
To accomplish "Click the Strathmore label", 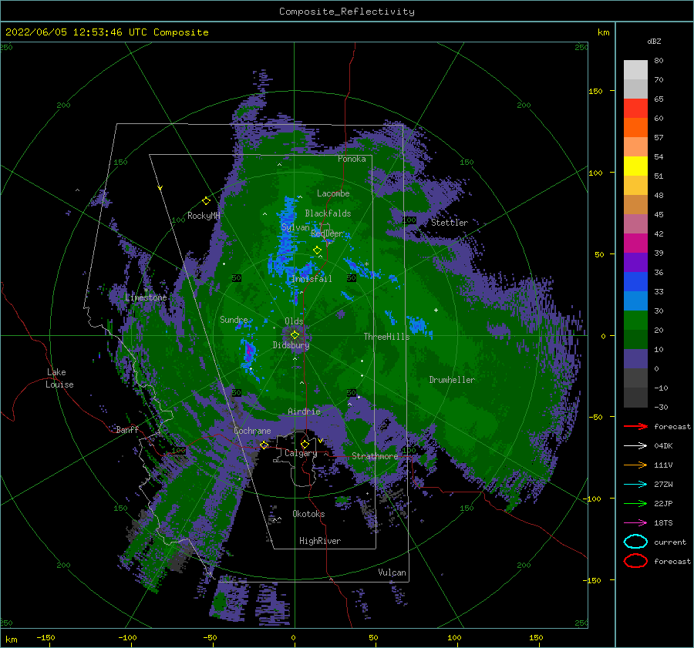I will (x=375, y=456).
